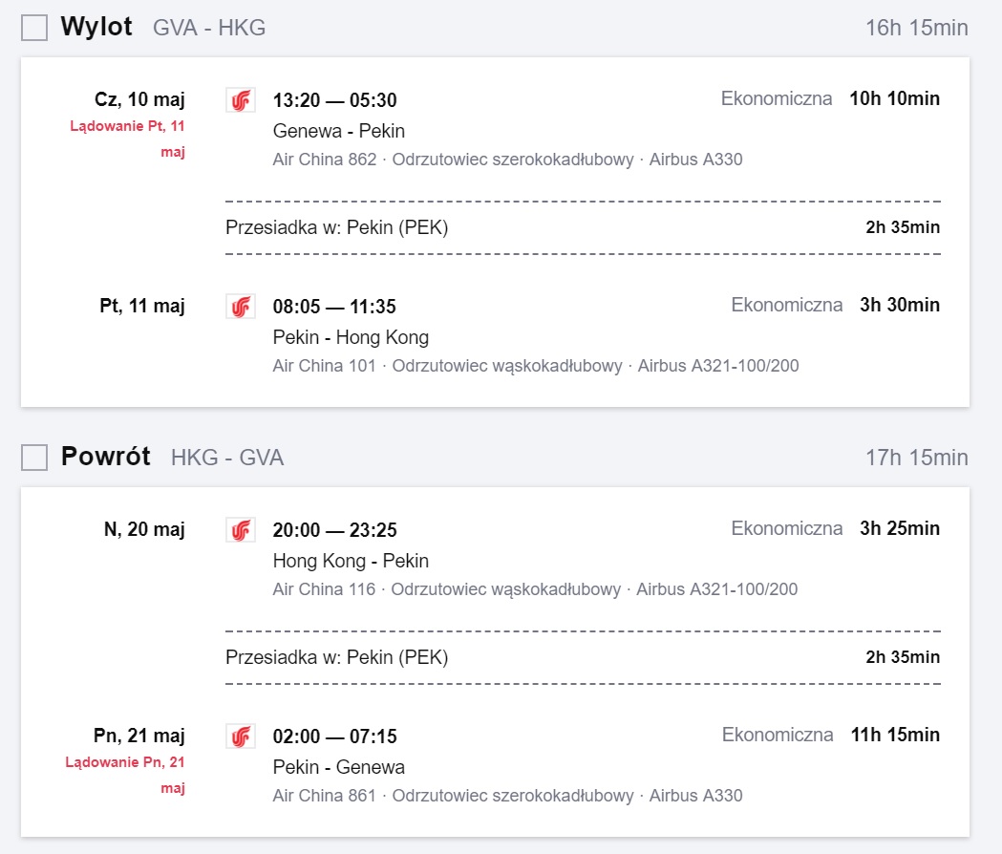The image size is (1002, 854).
Task: Click the 13:20 — 05:30 flight time
Action: click(335, 100)
